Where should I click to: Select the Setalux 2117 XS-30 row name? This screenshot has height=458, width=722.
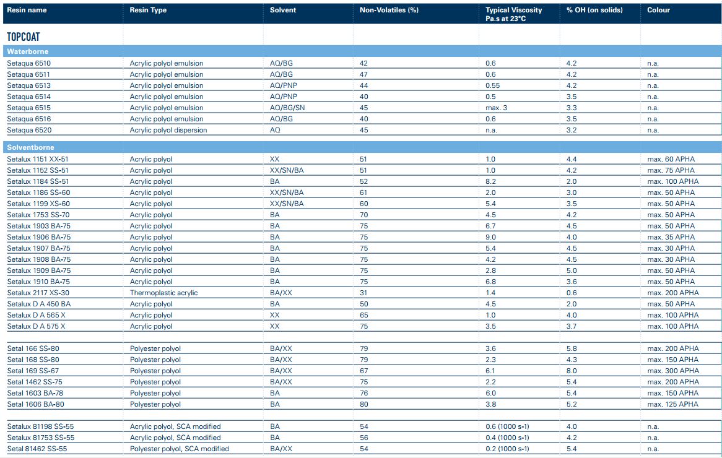click(38, 293)
